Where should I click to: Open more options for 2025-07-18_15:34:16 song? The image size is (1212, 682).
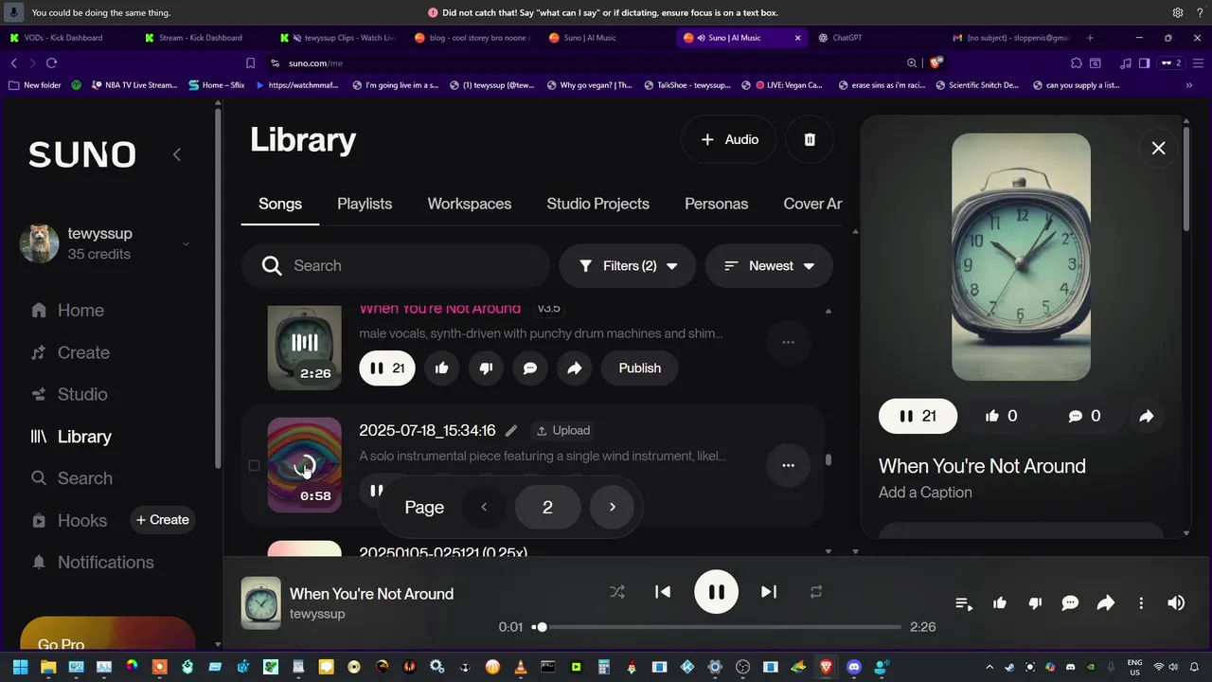788,465
